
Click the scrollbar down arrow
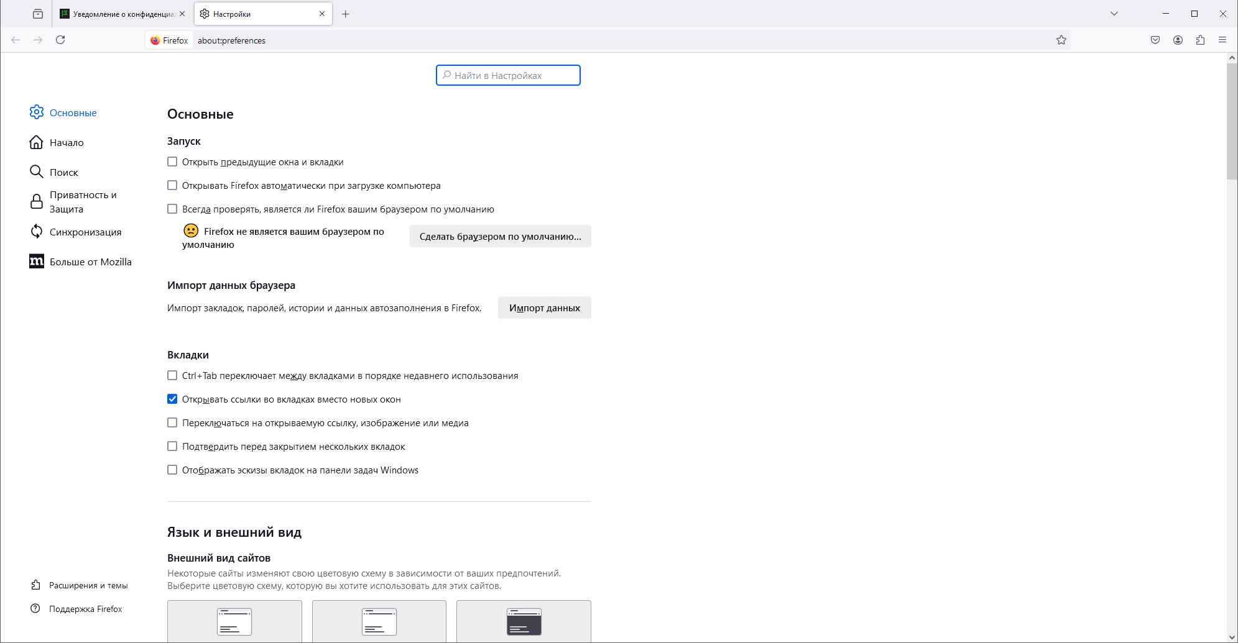point(1232,637)
